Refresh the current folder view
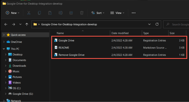 157,24
